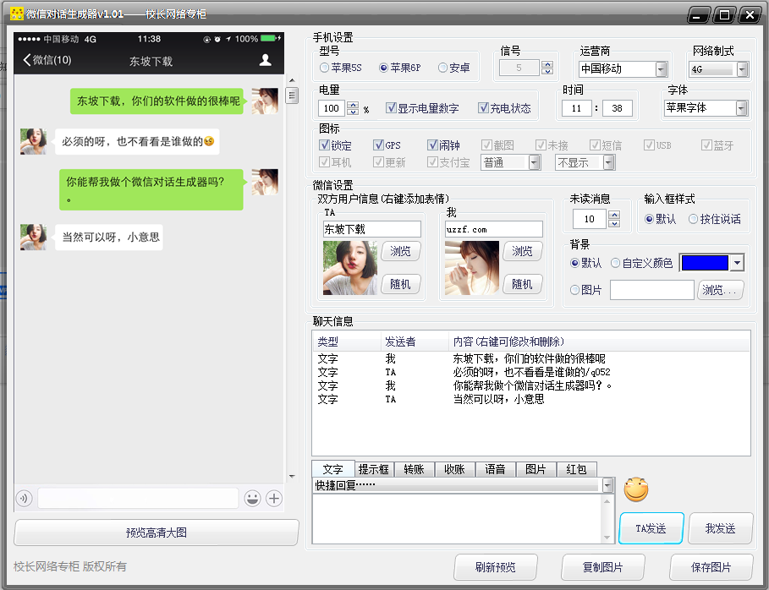769x590 pixels.
Task: Toggle the 显示电量数字 checkbox
Action: click(391, 108)
